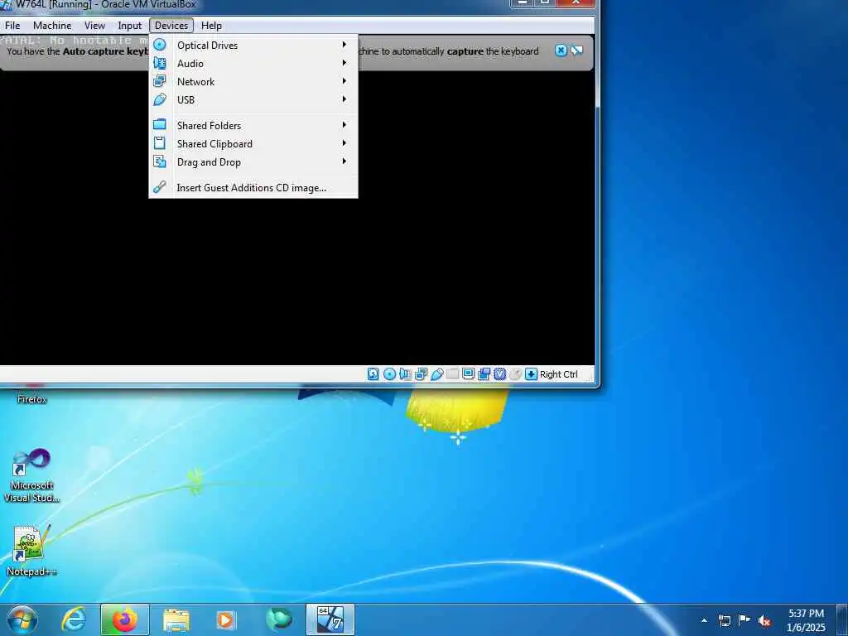Click the overlapping screens status bar icon
848x636 pixels.
[484, 373]
